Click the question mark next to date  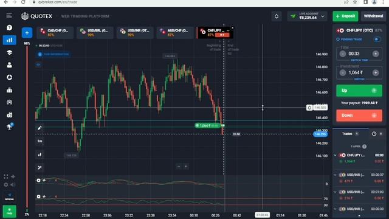[x=364, y=147]
